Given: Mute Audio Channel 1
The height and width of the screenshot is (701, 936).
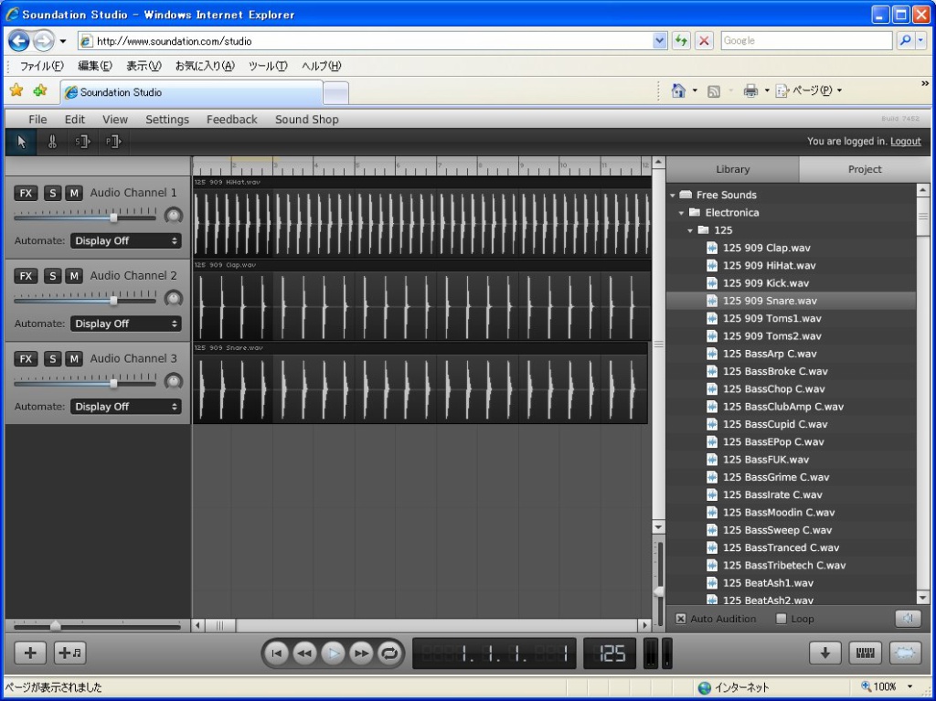Looking at the screenshot, I should (74, 193).
